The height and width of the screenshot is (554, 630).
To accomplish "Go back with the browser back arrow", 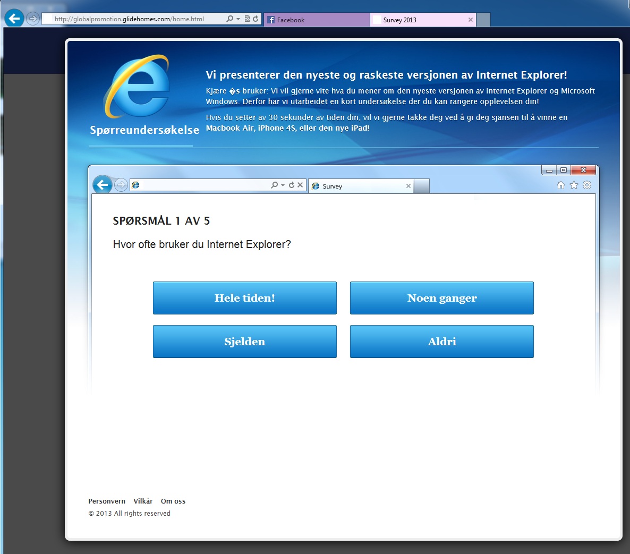I will tap(14, 18).
